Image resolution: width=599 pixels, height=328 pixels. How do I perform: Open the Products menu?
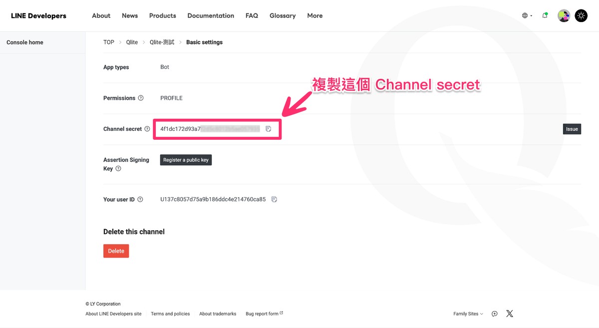(x=163, y=15)
